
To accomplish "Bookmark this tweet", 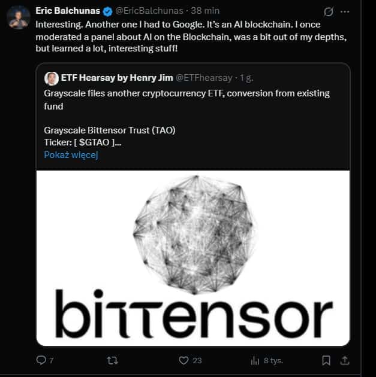I will click(x=326, y=360).
